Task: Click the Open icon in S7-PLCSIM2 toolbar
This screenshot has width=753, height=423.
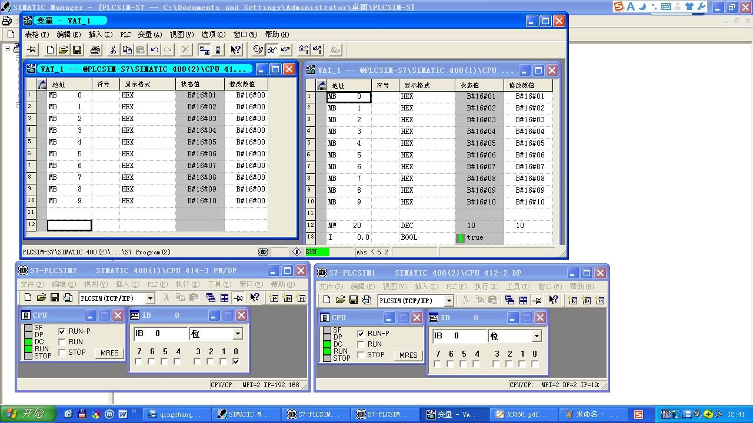Action: click(41, 298)
